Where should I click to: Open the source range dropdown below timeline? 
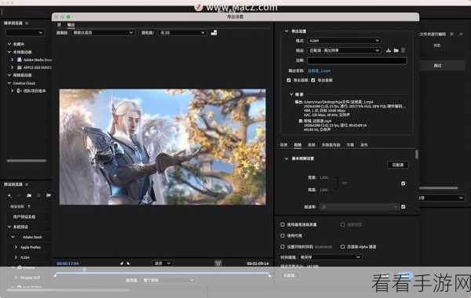[x=168, y=280]
